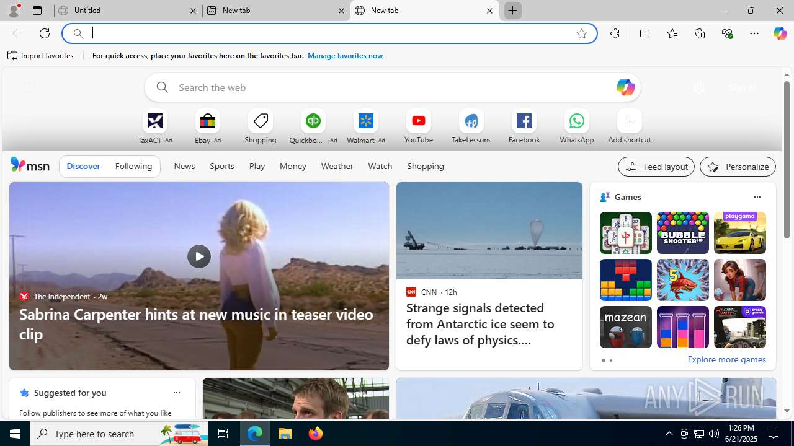Launch Firefox from taskbar
794x446 pixels.
coord(316,434)
